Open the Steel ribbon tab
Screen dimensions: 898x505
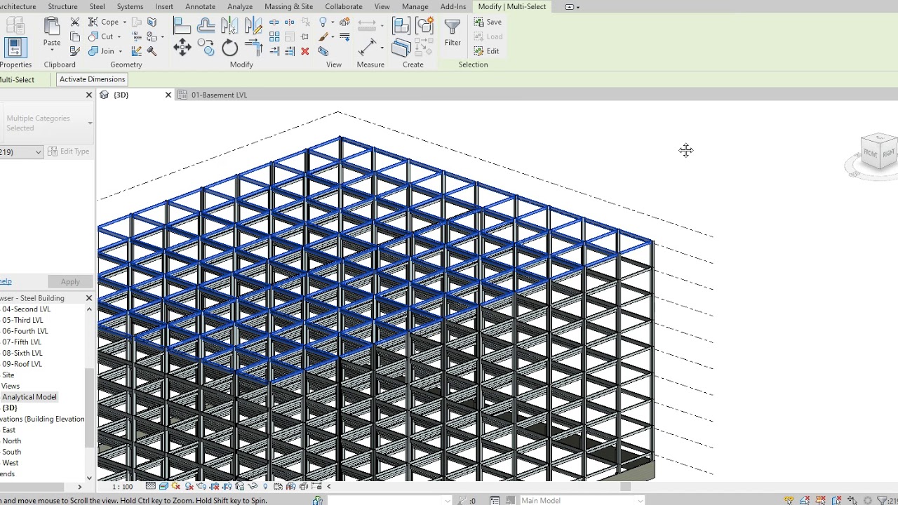click(97, 6)
